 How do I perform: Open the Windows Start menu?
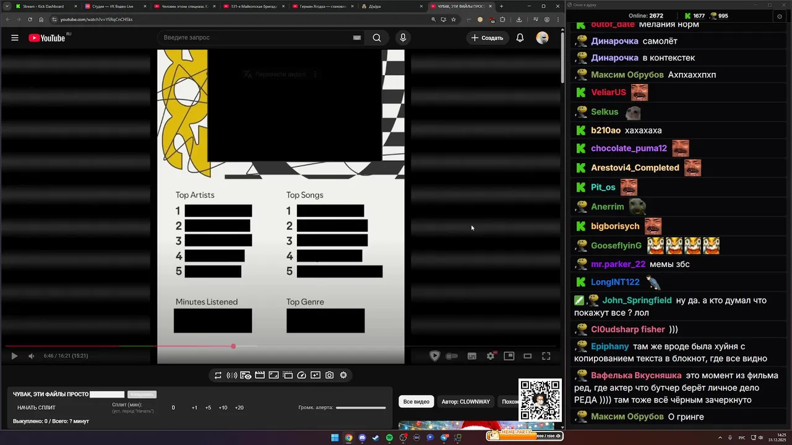click(x=335, y=438)
